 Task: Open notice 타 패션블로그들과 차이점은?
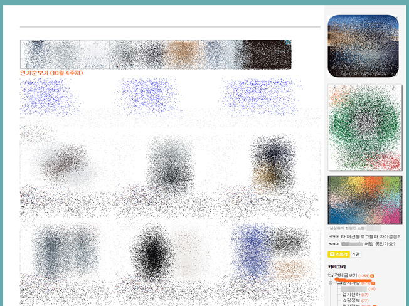[370, 236]
